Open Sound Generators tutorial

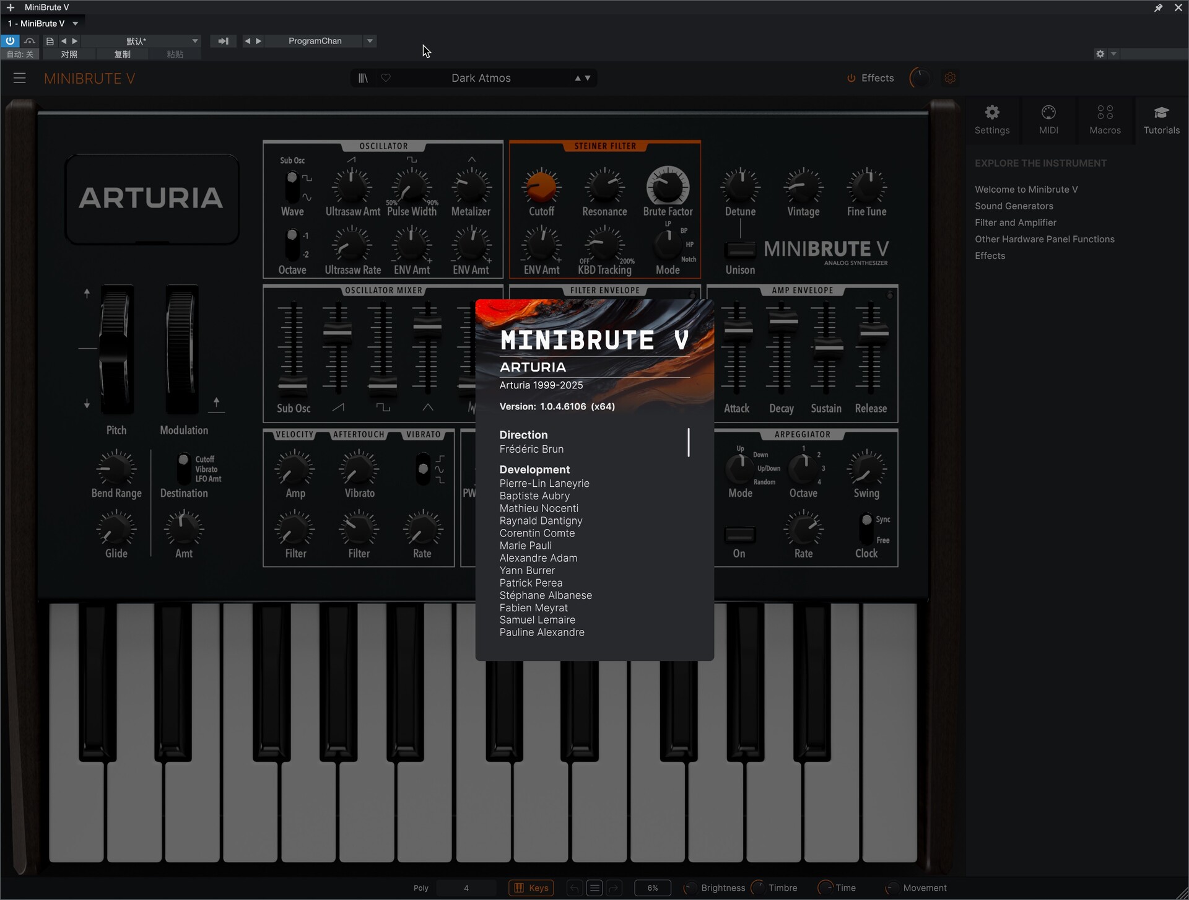[1014, 206]
